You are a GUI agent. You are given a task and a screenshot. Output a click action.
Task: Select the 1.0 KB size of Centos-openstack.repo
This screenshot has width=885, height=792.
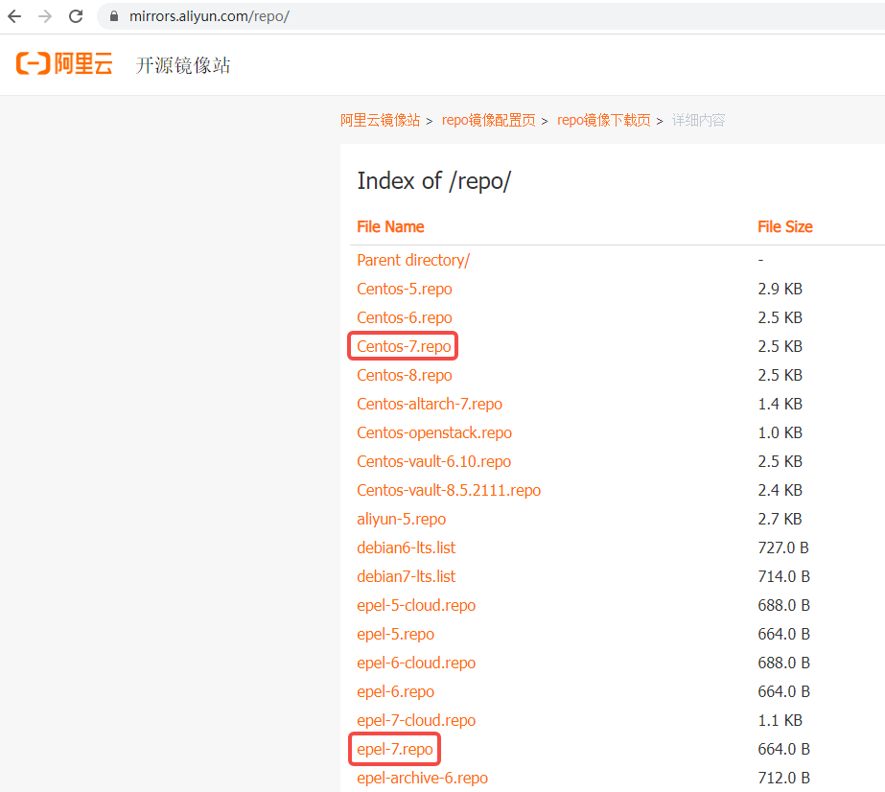[x=780, y=433]
